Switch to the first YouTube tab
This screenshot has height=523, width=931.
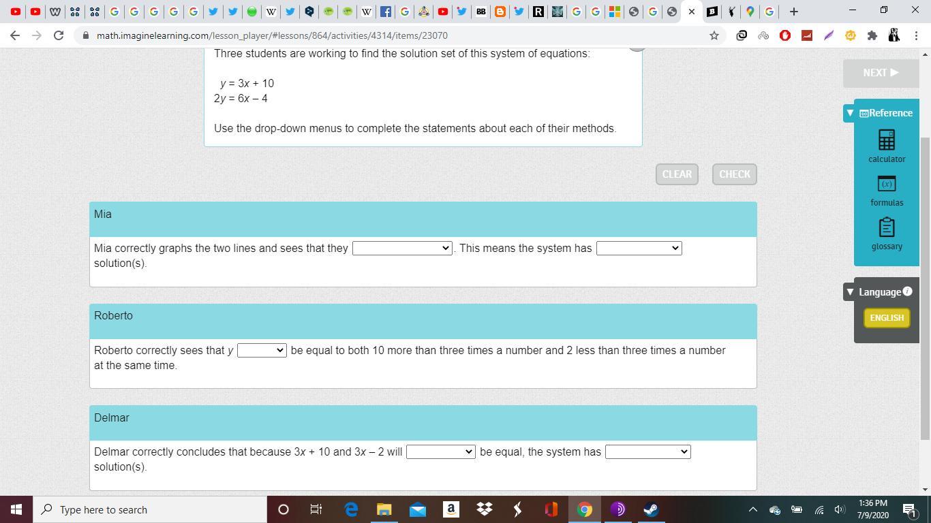(16, 11)
